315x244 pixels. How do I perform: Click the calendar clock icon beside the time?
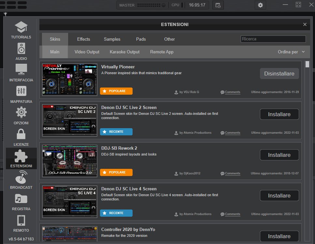[x=218, y=5]
